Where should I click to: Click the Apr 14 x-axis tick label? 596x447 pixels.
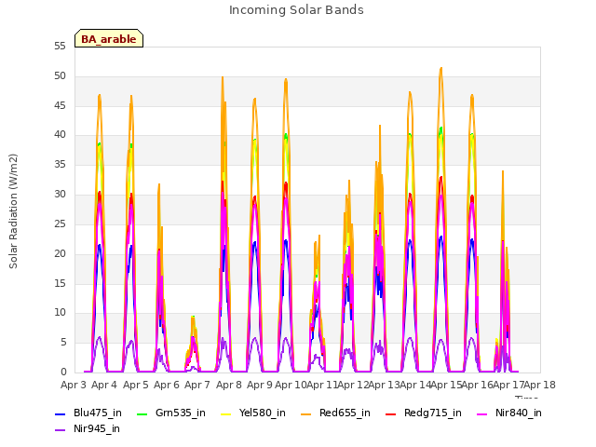415,385
